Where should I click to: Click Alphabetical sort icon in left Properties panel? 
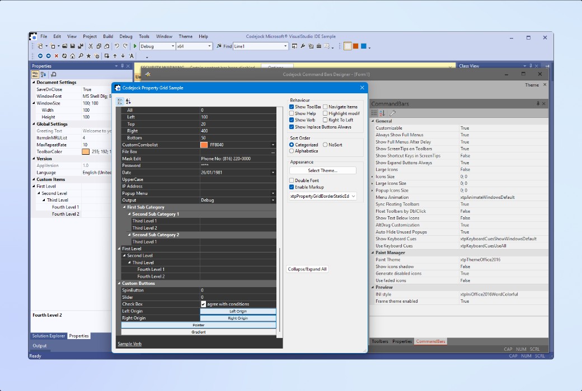(x=44, y=74)
